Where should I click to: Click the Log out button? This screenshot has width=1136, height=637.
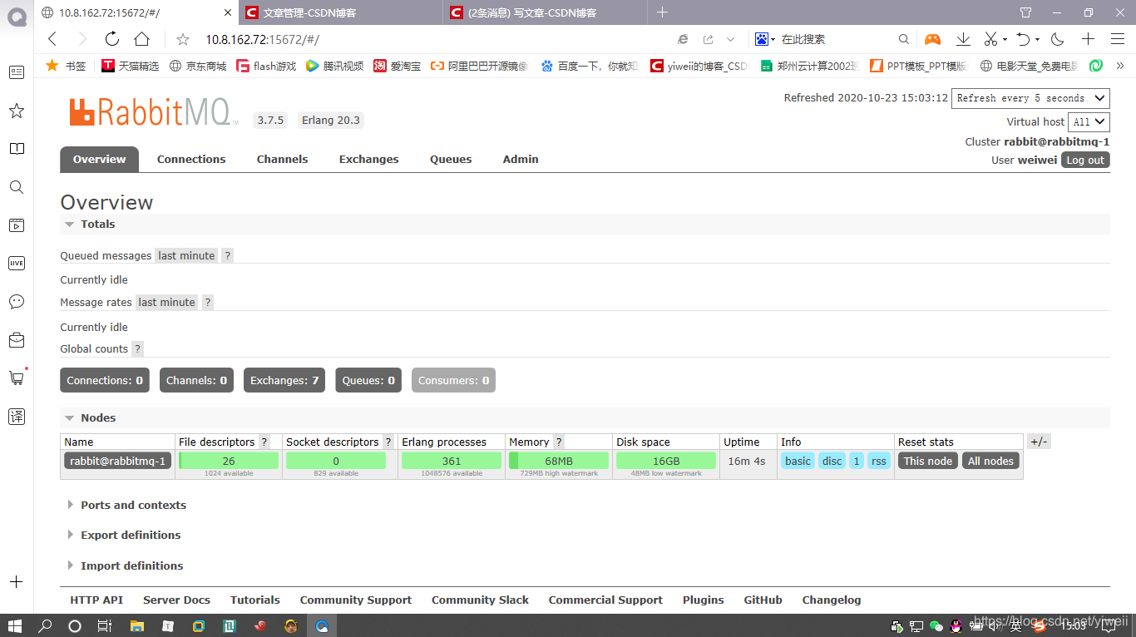coord(1085,160)
